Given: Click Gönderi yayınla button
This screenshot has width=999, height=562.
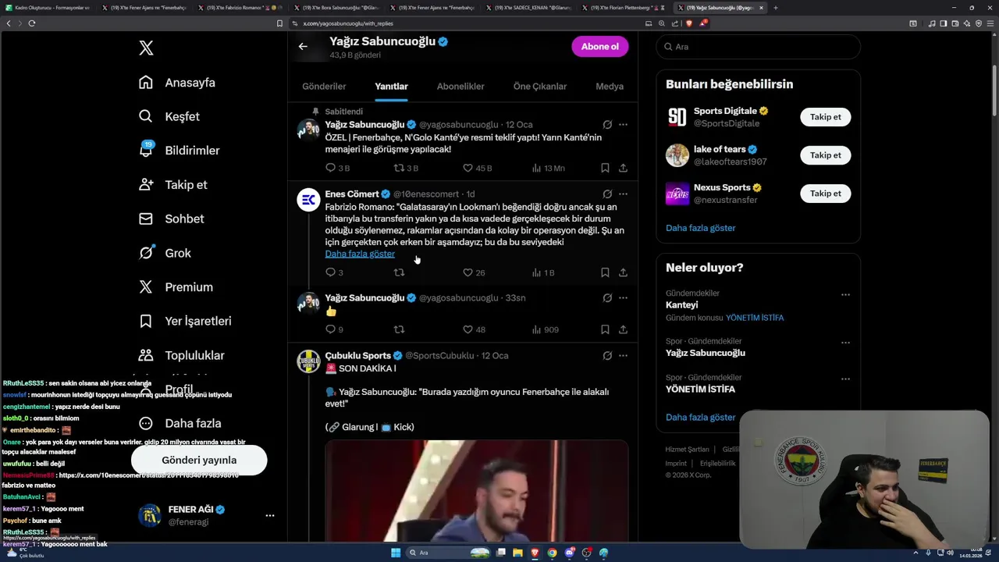Looking at the screenshot, I should pos(199,460).
